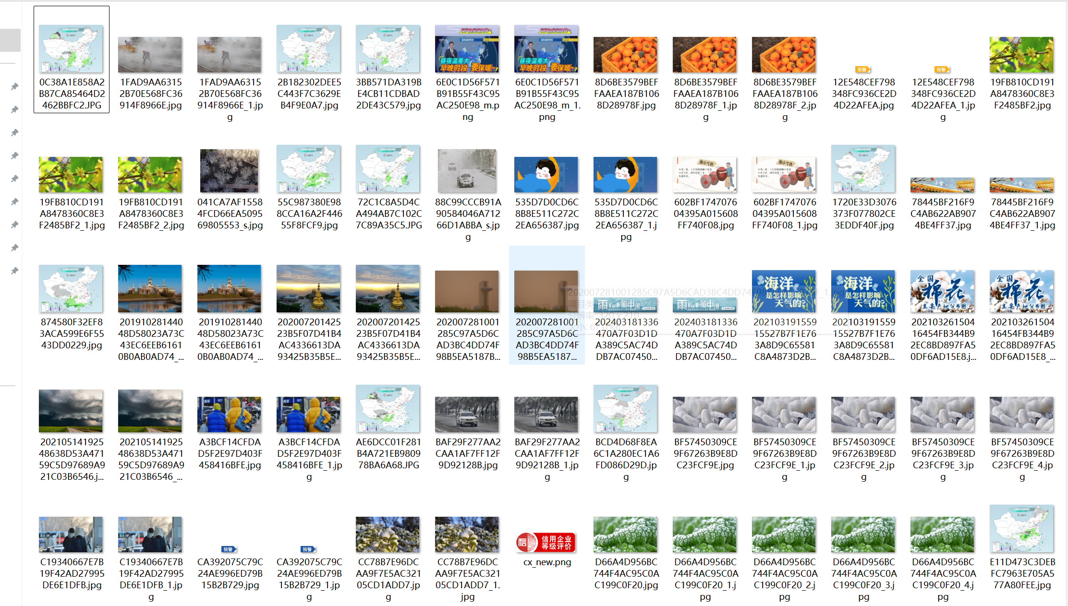Click the selected 0C38A1E858A2...462BBFC2.JPG file

point(71,49)
